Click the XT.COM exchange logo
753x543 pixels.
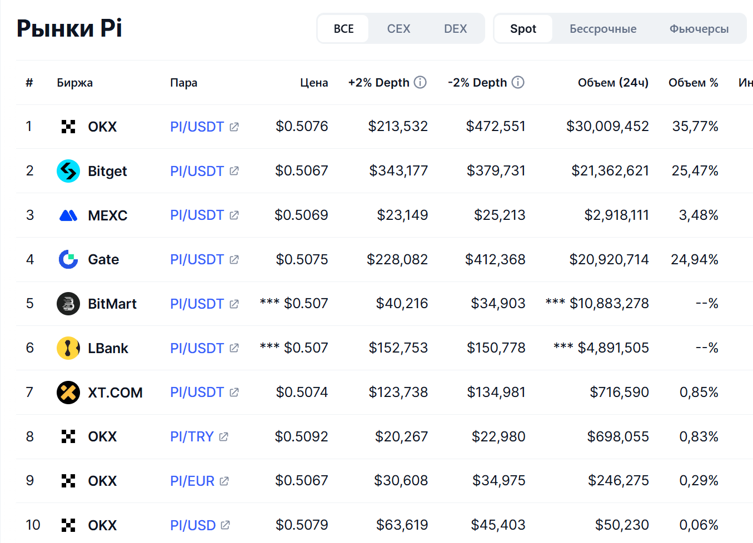[68, 393]
